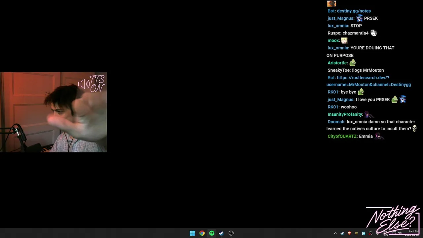Open the destiny.gg/notes link in chat
This screenshot has height=238, width=423.
(x=354, y=11)
